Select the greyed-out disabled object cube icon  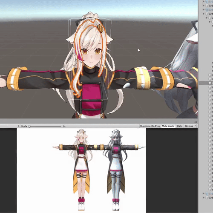[x=210, y=177]
